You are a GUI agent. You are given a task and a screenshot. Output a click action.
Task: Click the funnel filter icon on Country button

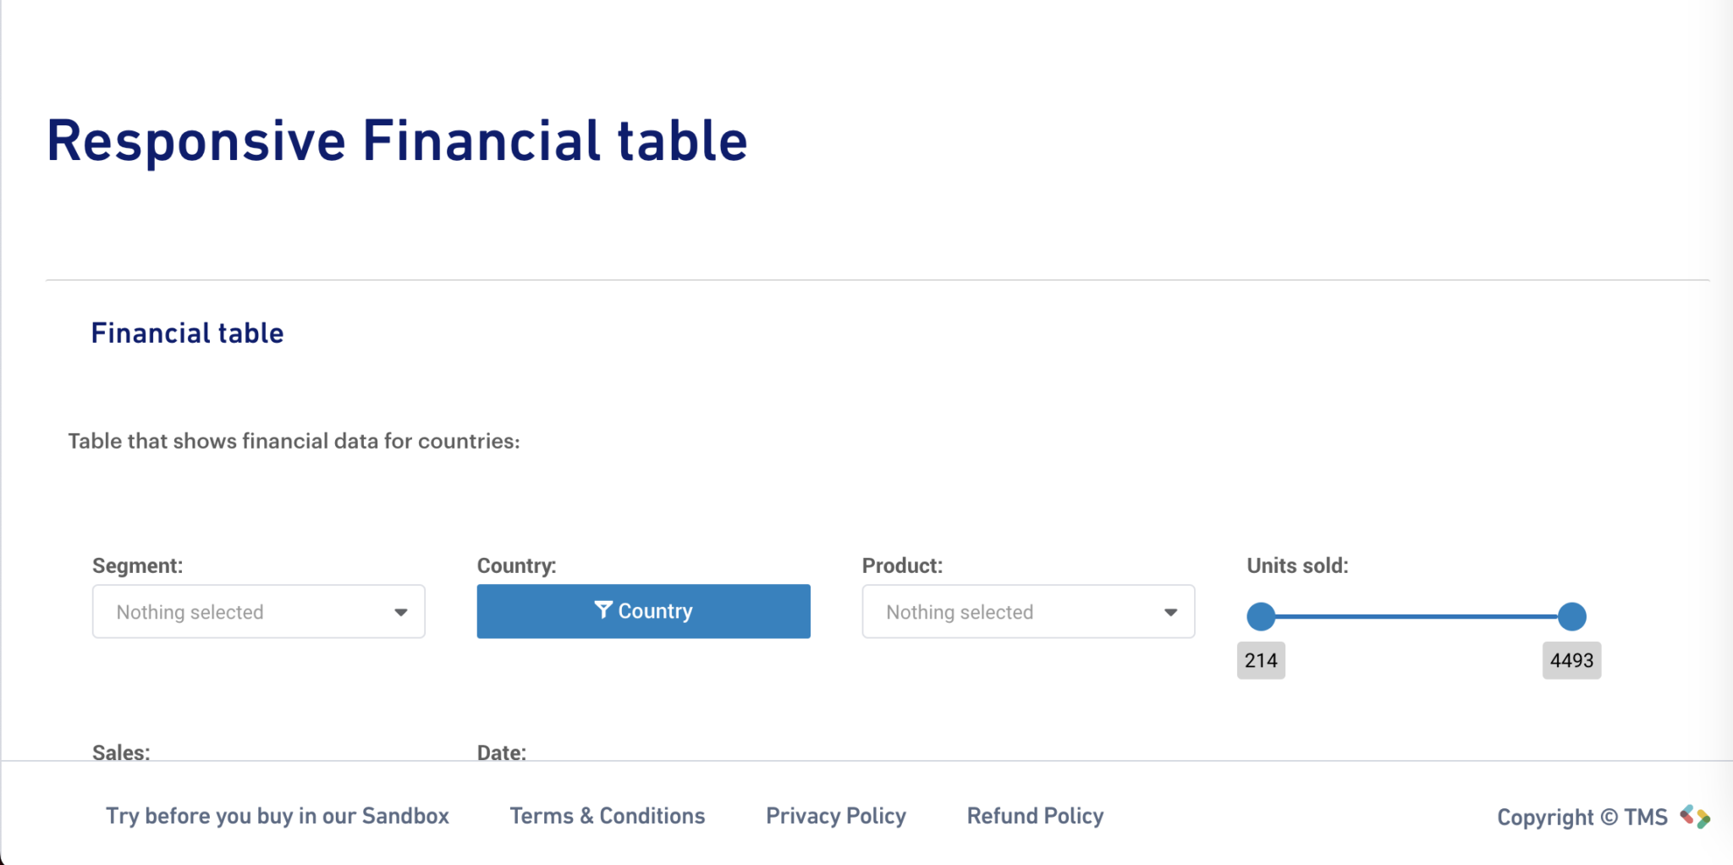click(x=602, y=610)
